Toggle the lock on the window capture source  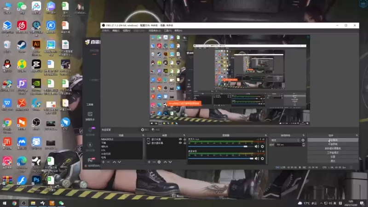[x=185, y=139]
